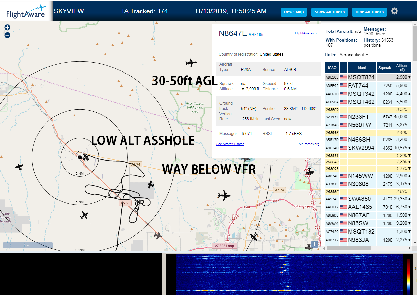Select the MSQT342 aircraft row

368,94
